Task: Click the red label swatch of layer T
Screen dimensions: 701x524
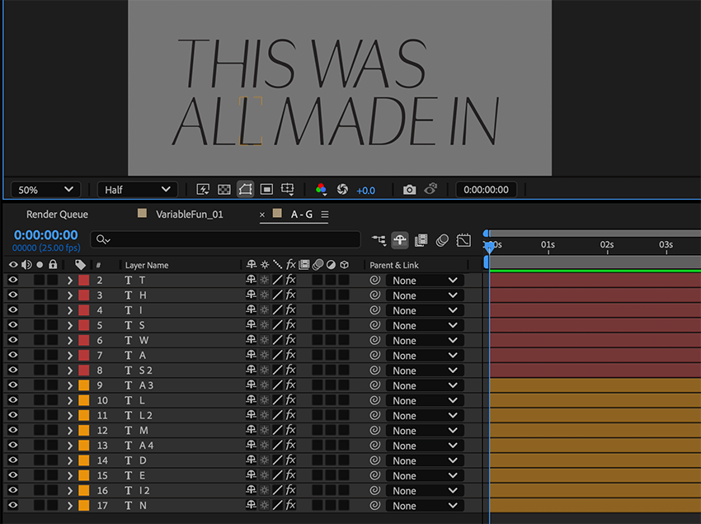Action: pos(83,281)
